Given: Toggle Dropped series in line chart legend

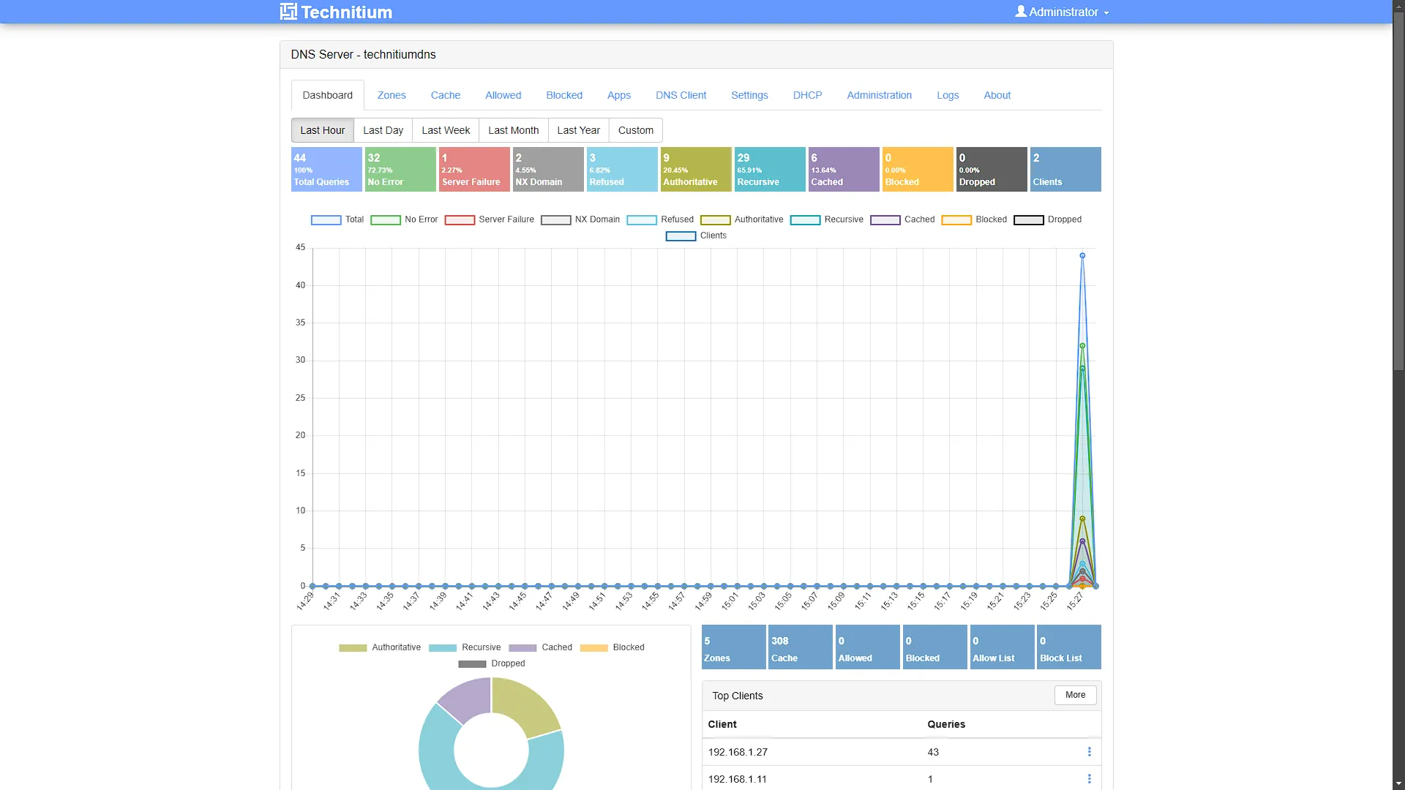Looking at the screenshot, I should (x=1048, y=219).
